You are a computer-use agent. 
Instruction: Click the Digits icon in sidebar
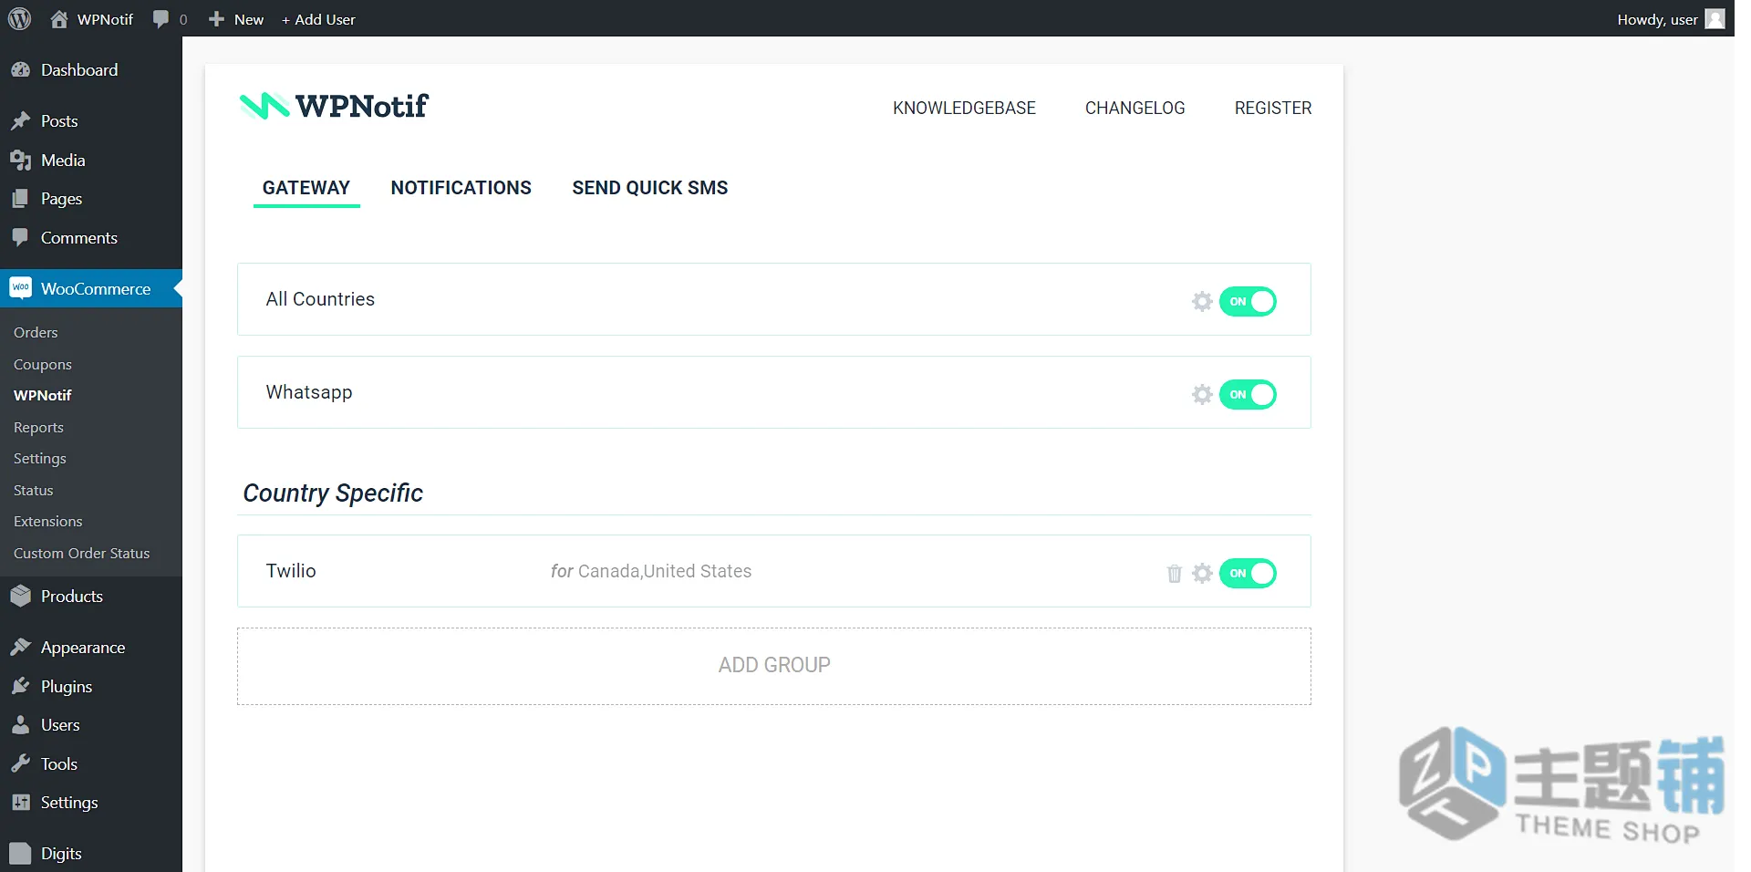tap(20, 854)
